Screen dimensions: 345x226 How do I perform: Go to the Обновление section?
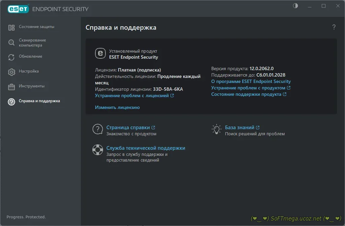coord(30,56)
